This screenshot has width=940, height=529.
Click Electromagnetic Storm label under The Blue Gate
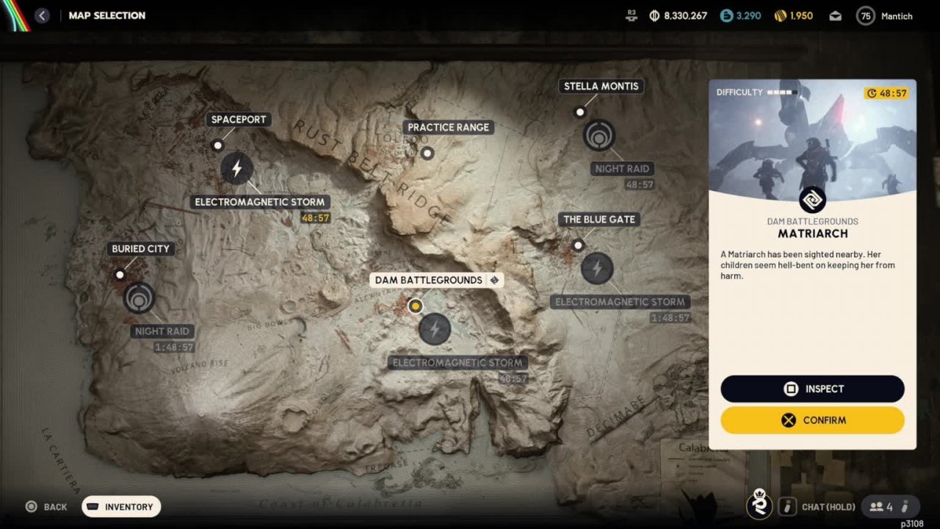(x=620, y=302)
